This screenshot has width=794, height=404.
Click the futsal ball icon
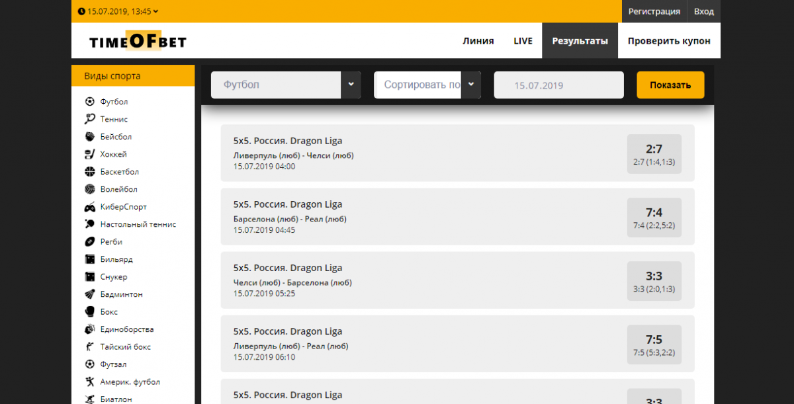(x=90, y=364)
